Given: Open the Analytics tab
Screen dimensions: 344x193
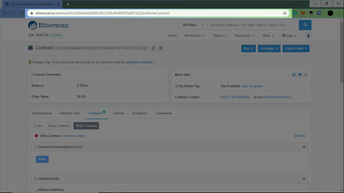Looking at the screenshot, I should tap(140, 113).
